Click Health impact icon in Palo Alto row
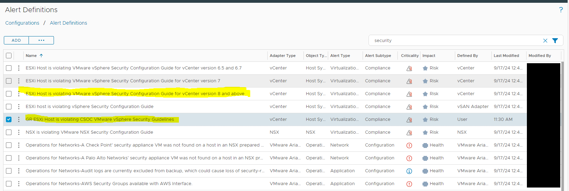Screen dimensions: 569x191 [x=425, y=158]
